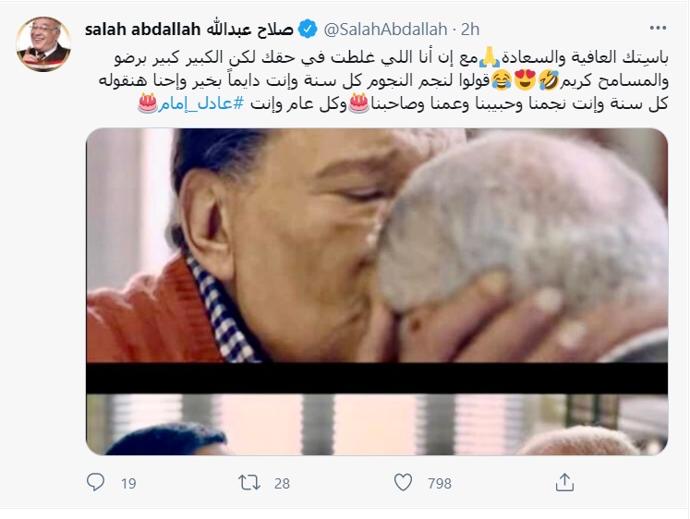Click the face with tears of joy emoji
The height and width of the screenshot is (519, 690).
click(501, 80)
